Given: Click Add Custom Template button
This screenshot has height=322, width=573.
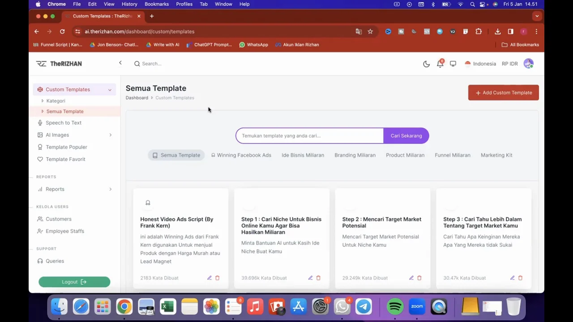Looking at the screenshot, I should pos(504,93).
